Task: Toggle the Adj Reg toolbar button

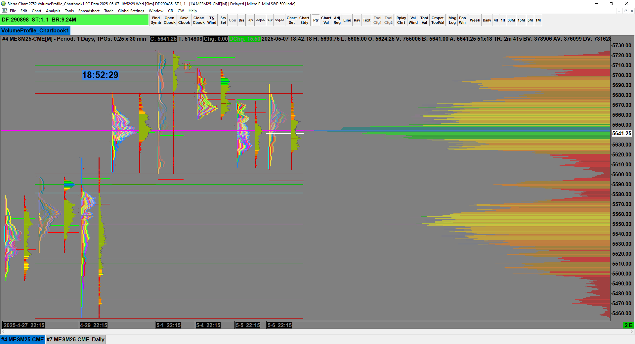Action: (337, 20)
